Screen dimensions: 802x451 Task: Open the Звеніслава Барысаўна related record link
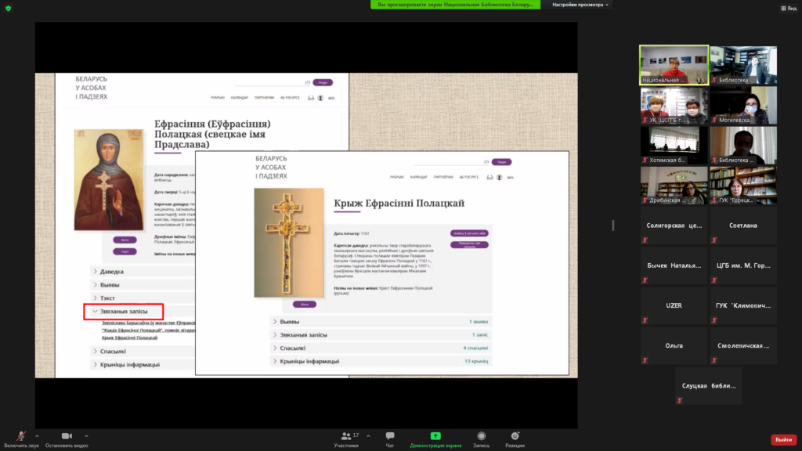tap(148, 323)
